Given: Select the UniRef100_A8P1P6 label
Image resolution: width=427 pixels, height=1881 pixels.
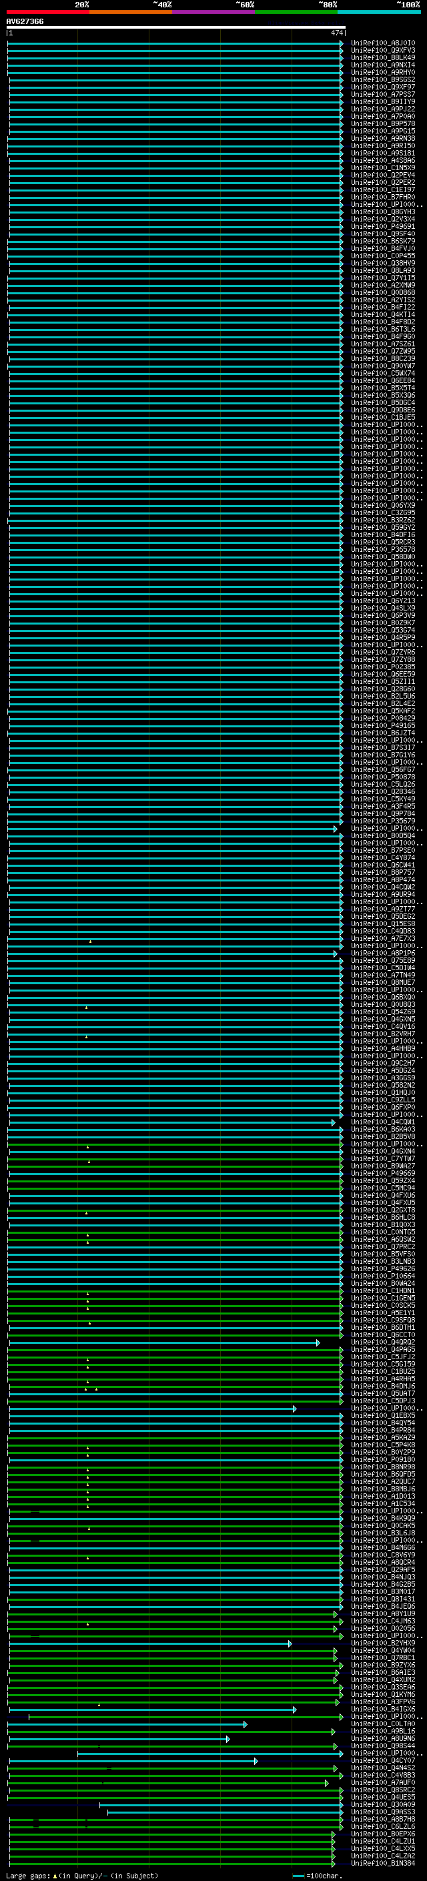Looking at the screenshot, I should (x=383, y=953).
